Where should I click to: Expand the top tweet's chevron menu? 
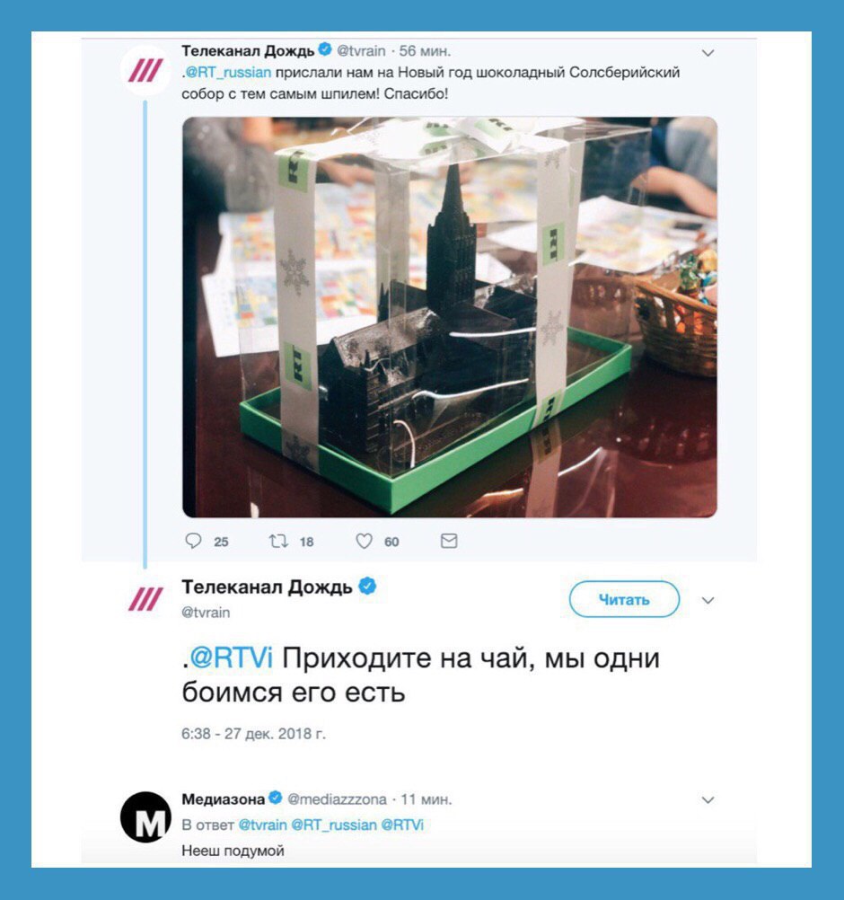[x=708, y=53]
